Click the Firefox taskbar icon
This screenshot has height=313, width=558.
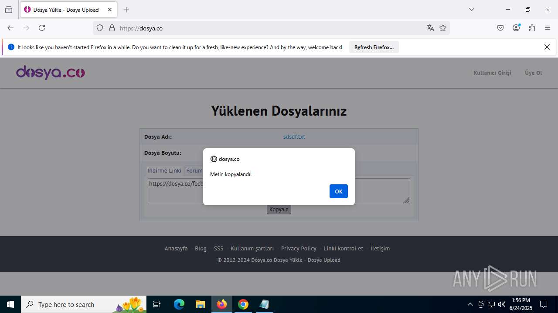tap(222, 304)
